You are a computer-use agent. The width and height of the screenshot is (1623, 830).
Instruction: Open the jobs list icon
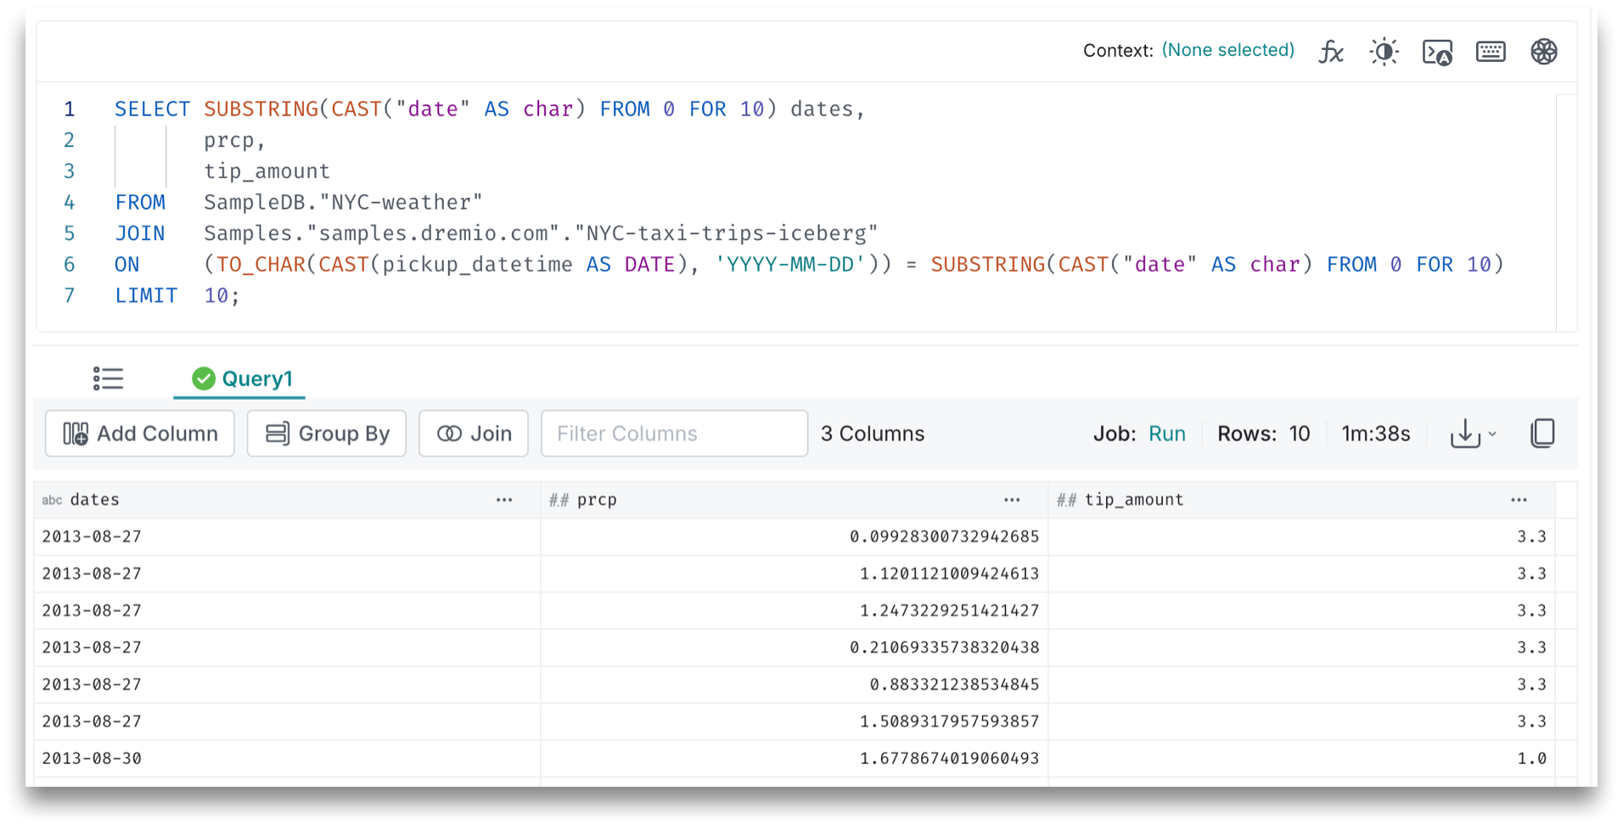click(x=108, y=379)
